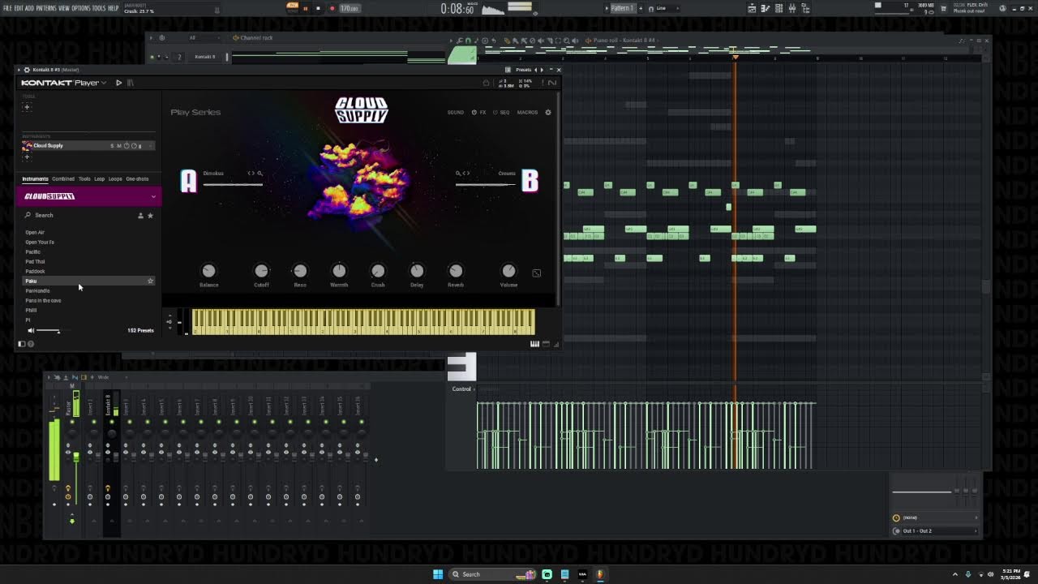Pause playback in the transport bar
Screen dimensions: 1038x584
[x=306, y=8]
